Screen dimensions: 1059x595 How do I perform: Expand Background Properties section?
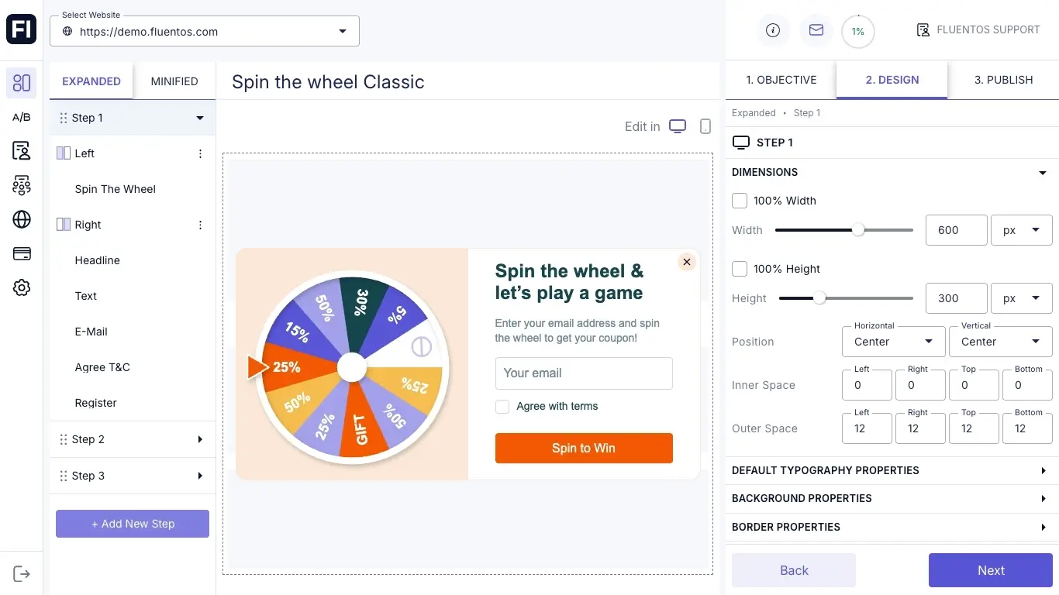tap(890, 498)
